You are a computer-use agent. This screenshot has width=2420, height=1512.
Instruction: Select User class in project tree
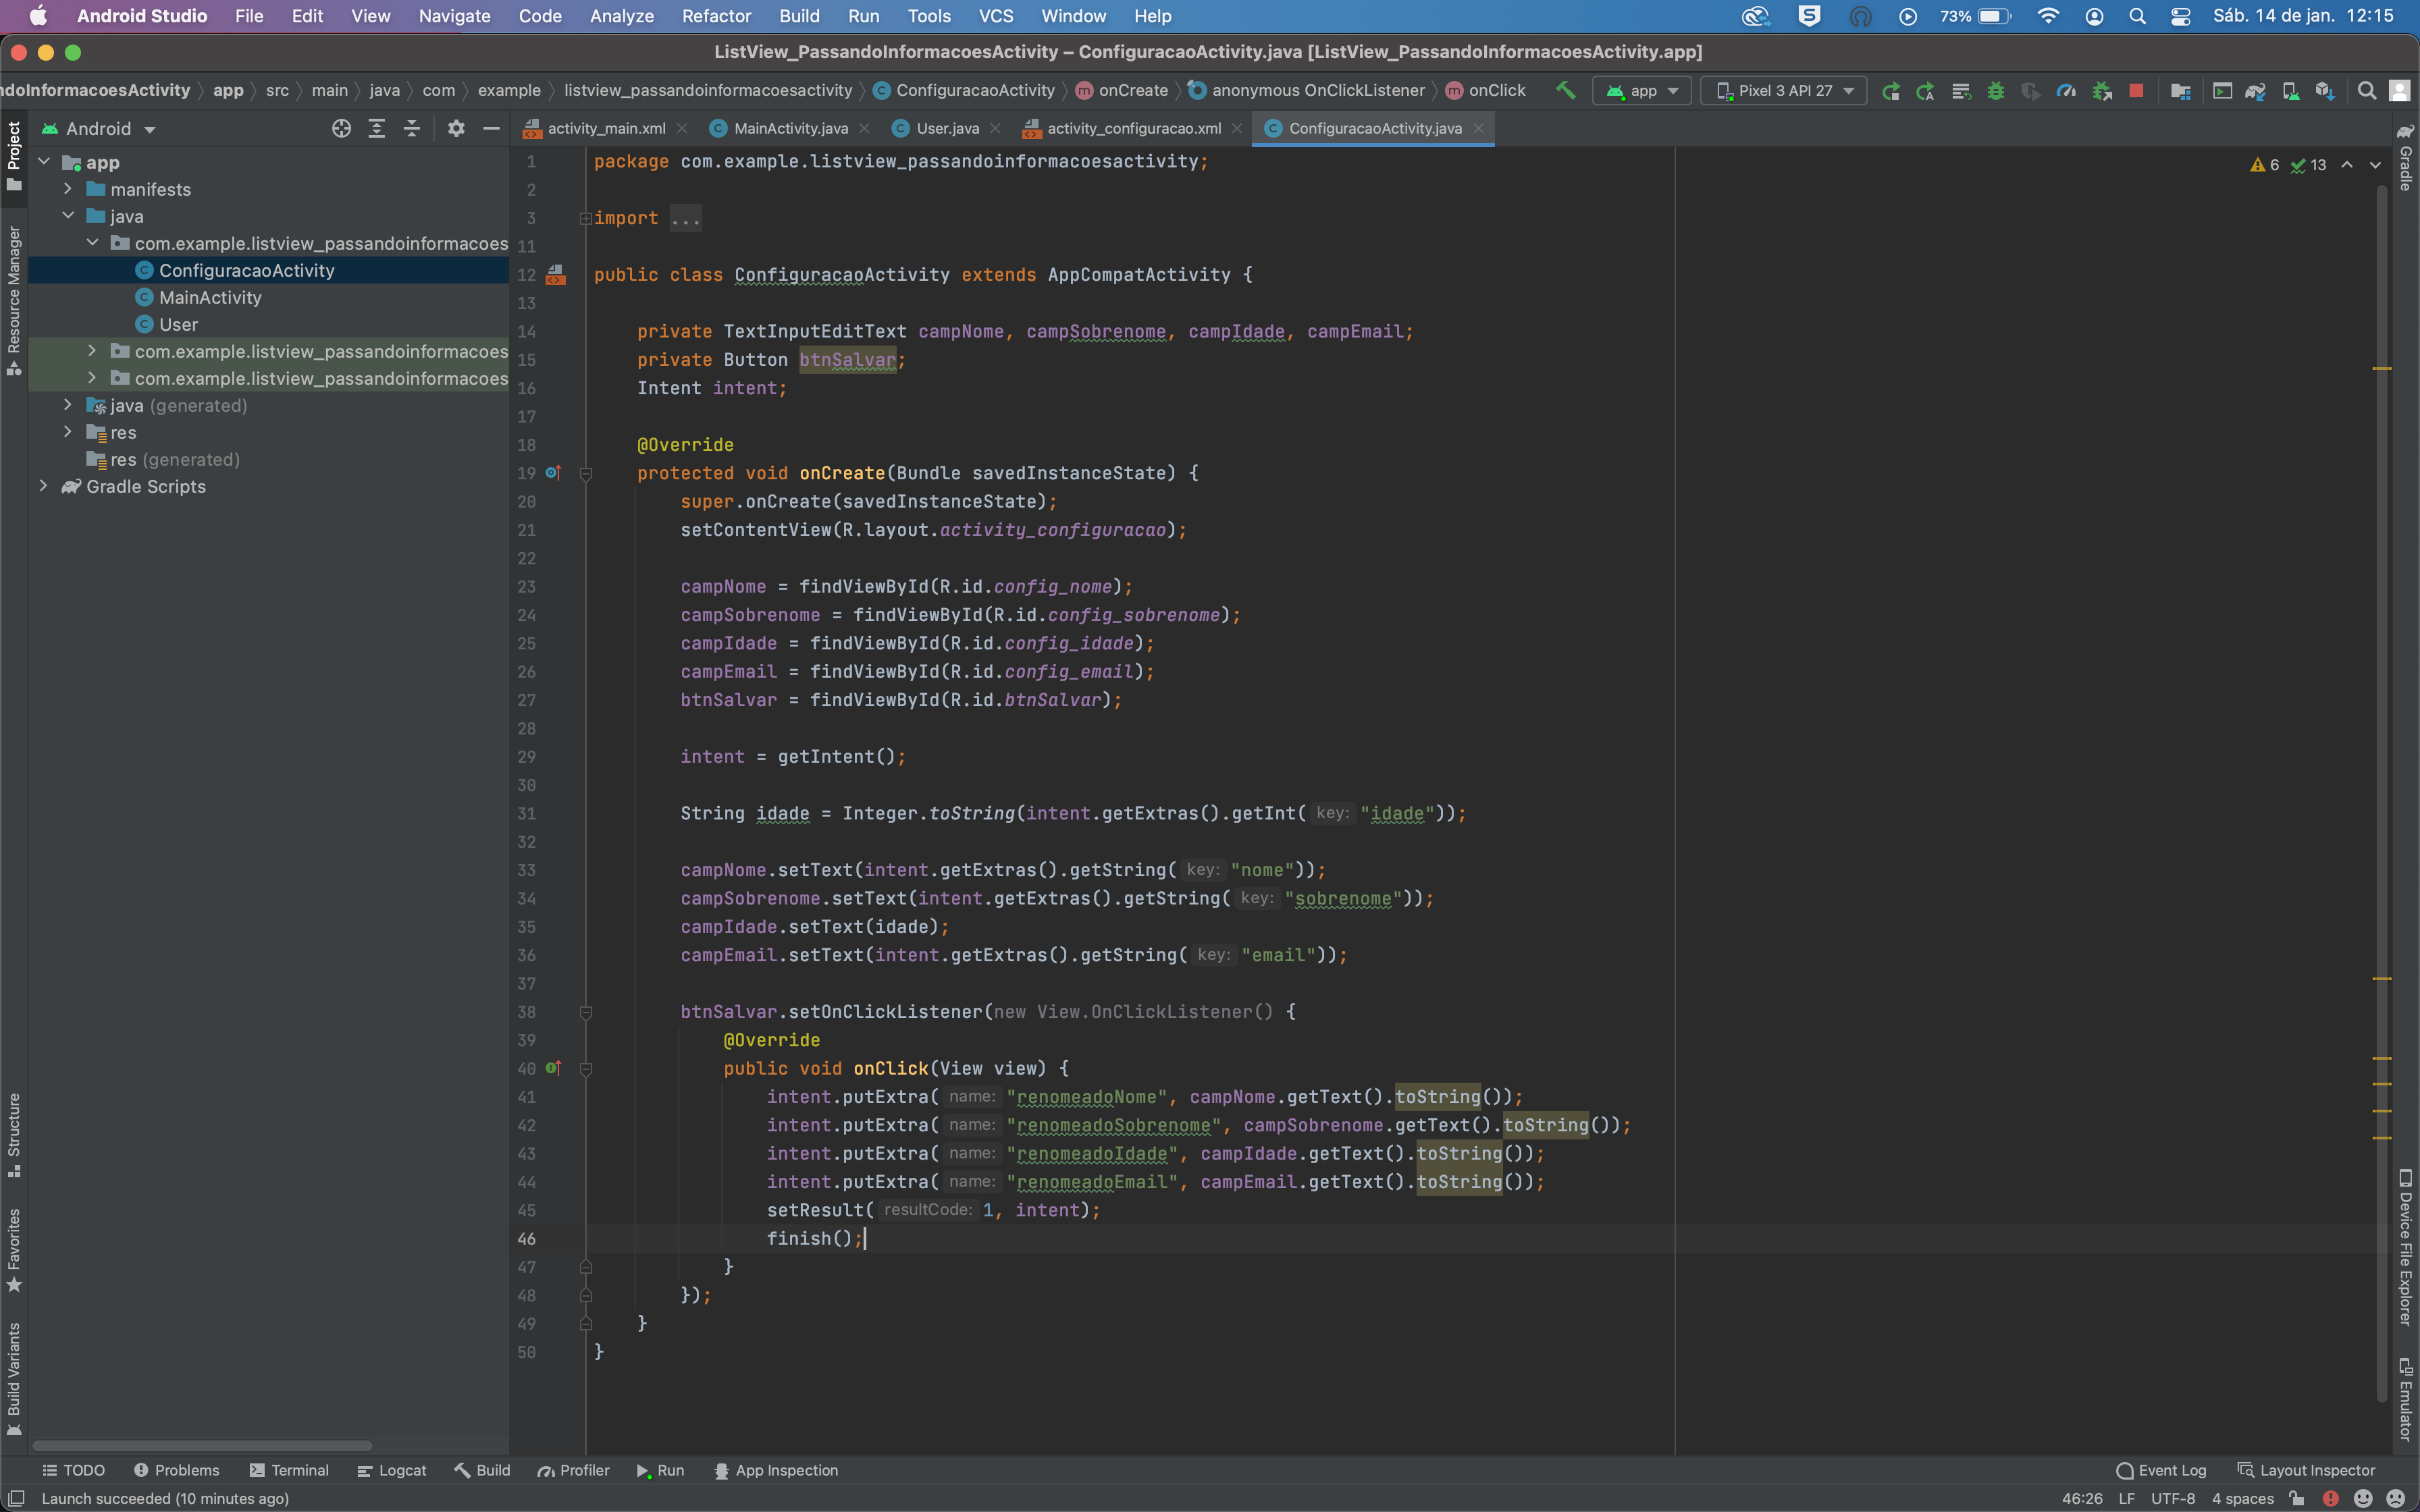178,324
